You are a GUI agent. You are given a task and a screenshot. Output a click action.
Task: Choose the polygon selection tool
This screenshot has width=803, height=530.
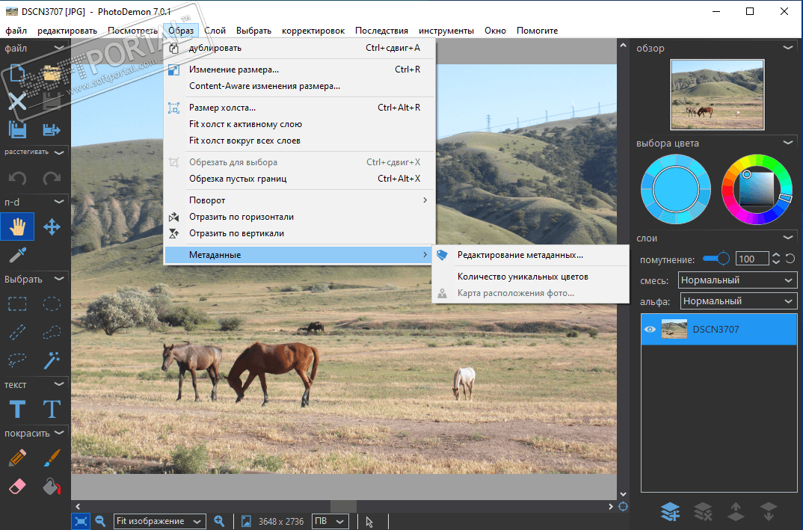(x=51, y=333)
